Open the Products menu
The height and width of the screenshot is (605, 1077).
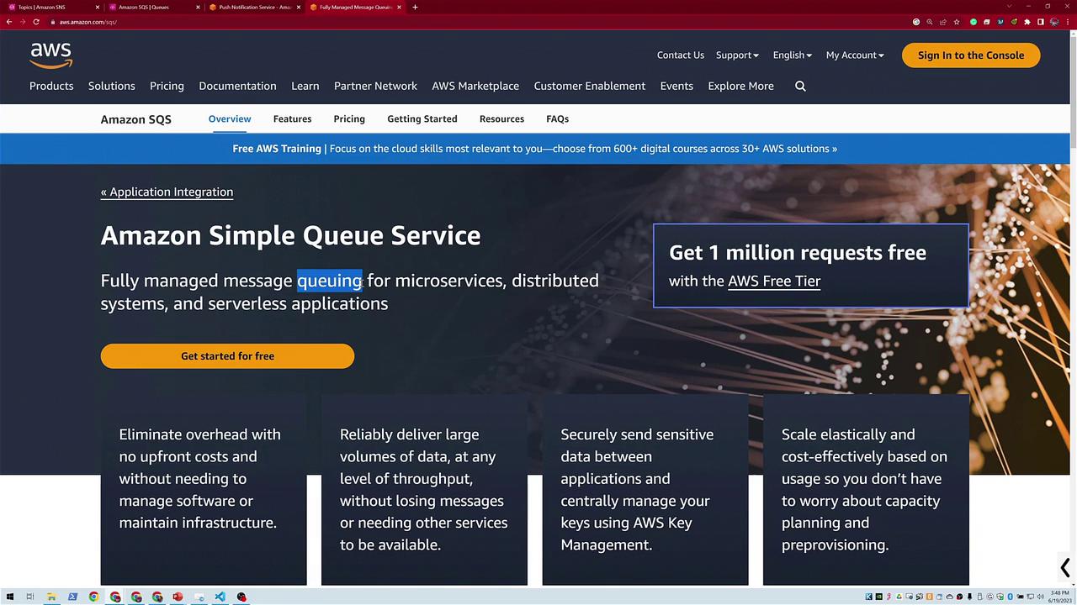(51, 86)
